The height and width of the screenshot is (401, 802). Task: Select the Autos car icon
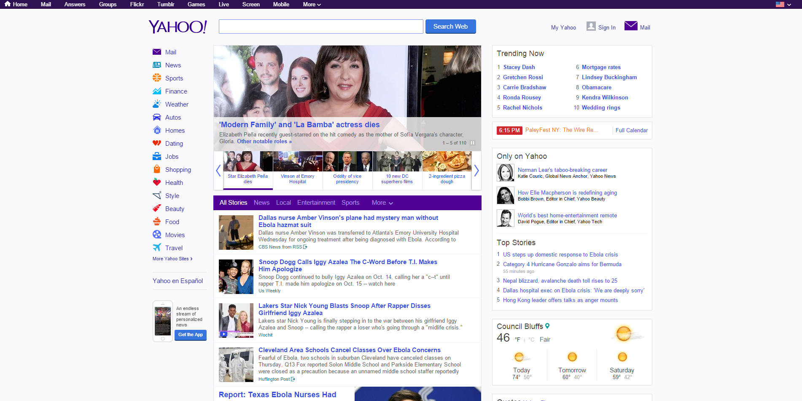[157, 117]
